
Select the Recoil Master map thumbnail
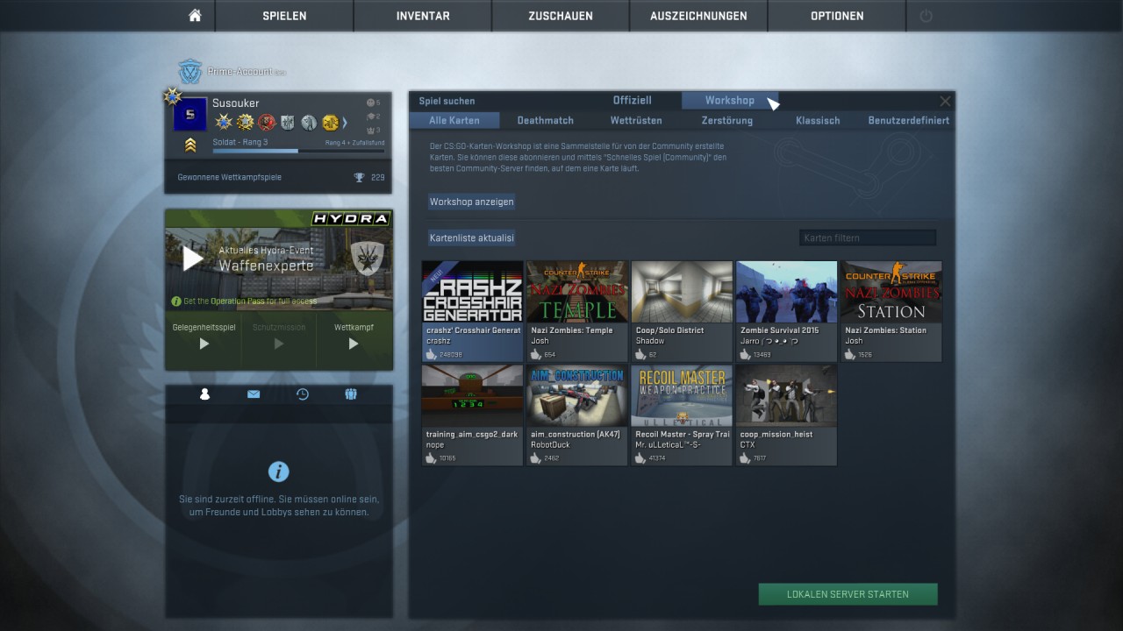[x=682, y=396]
